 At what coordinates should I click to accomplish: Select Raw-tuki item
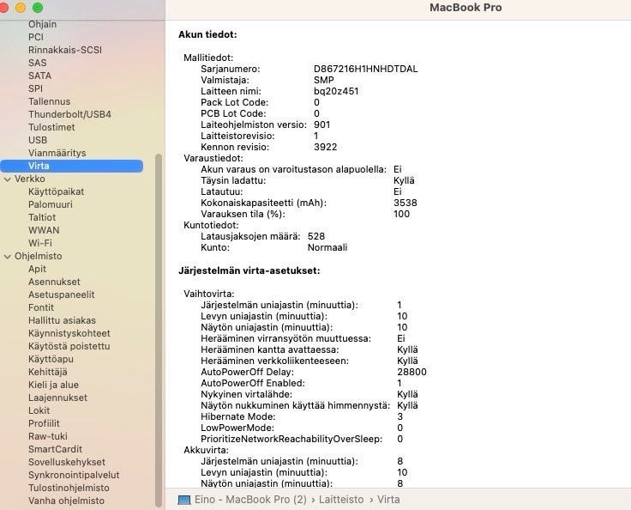[x=47, y=437]
